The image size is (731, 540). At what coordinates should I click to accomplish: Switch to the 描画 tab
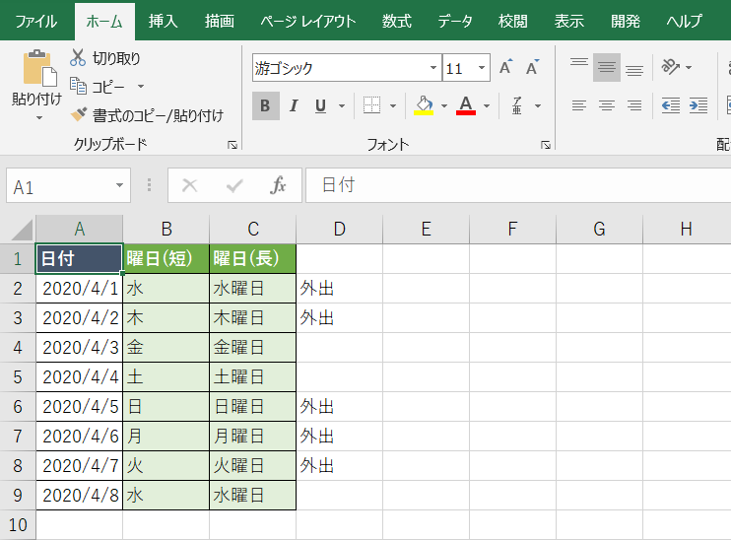pyautogui.click(x=219, y=22)
